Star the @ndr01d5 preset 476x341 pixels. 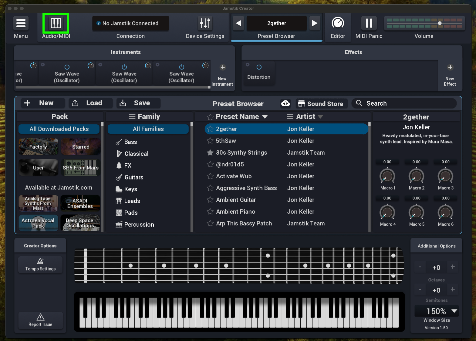(210, 164)
